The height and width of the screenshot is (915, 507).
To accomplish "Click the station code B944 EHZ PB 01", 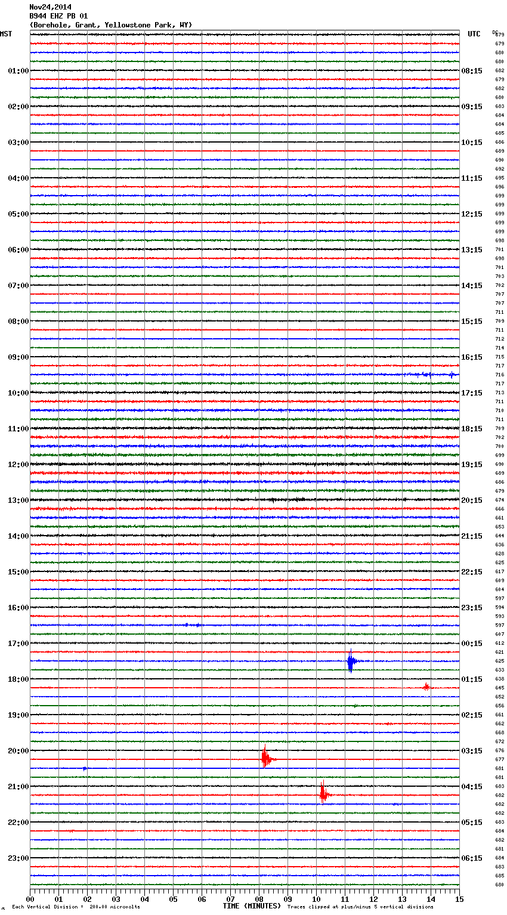I will coord(58,16).
